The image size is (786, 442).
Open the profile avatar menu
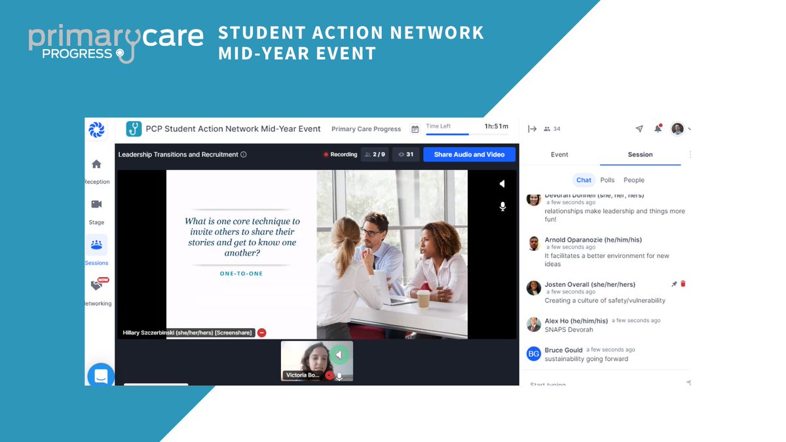pyautogui.click(x=678, y=128)
